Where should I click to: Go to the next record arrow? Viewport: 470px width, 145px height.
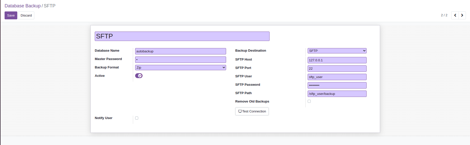pyautogui.click(x=462, y=15)
